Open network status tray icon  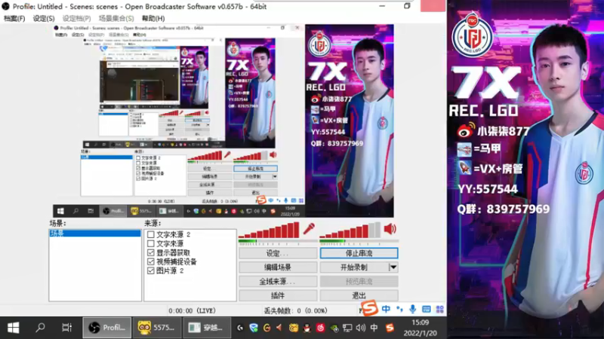[347, 328]
